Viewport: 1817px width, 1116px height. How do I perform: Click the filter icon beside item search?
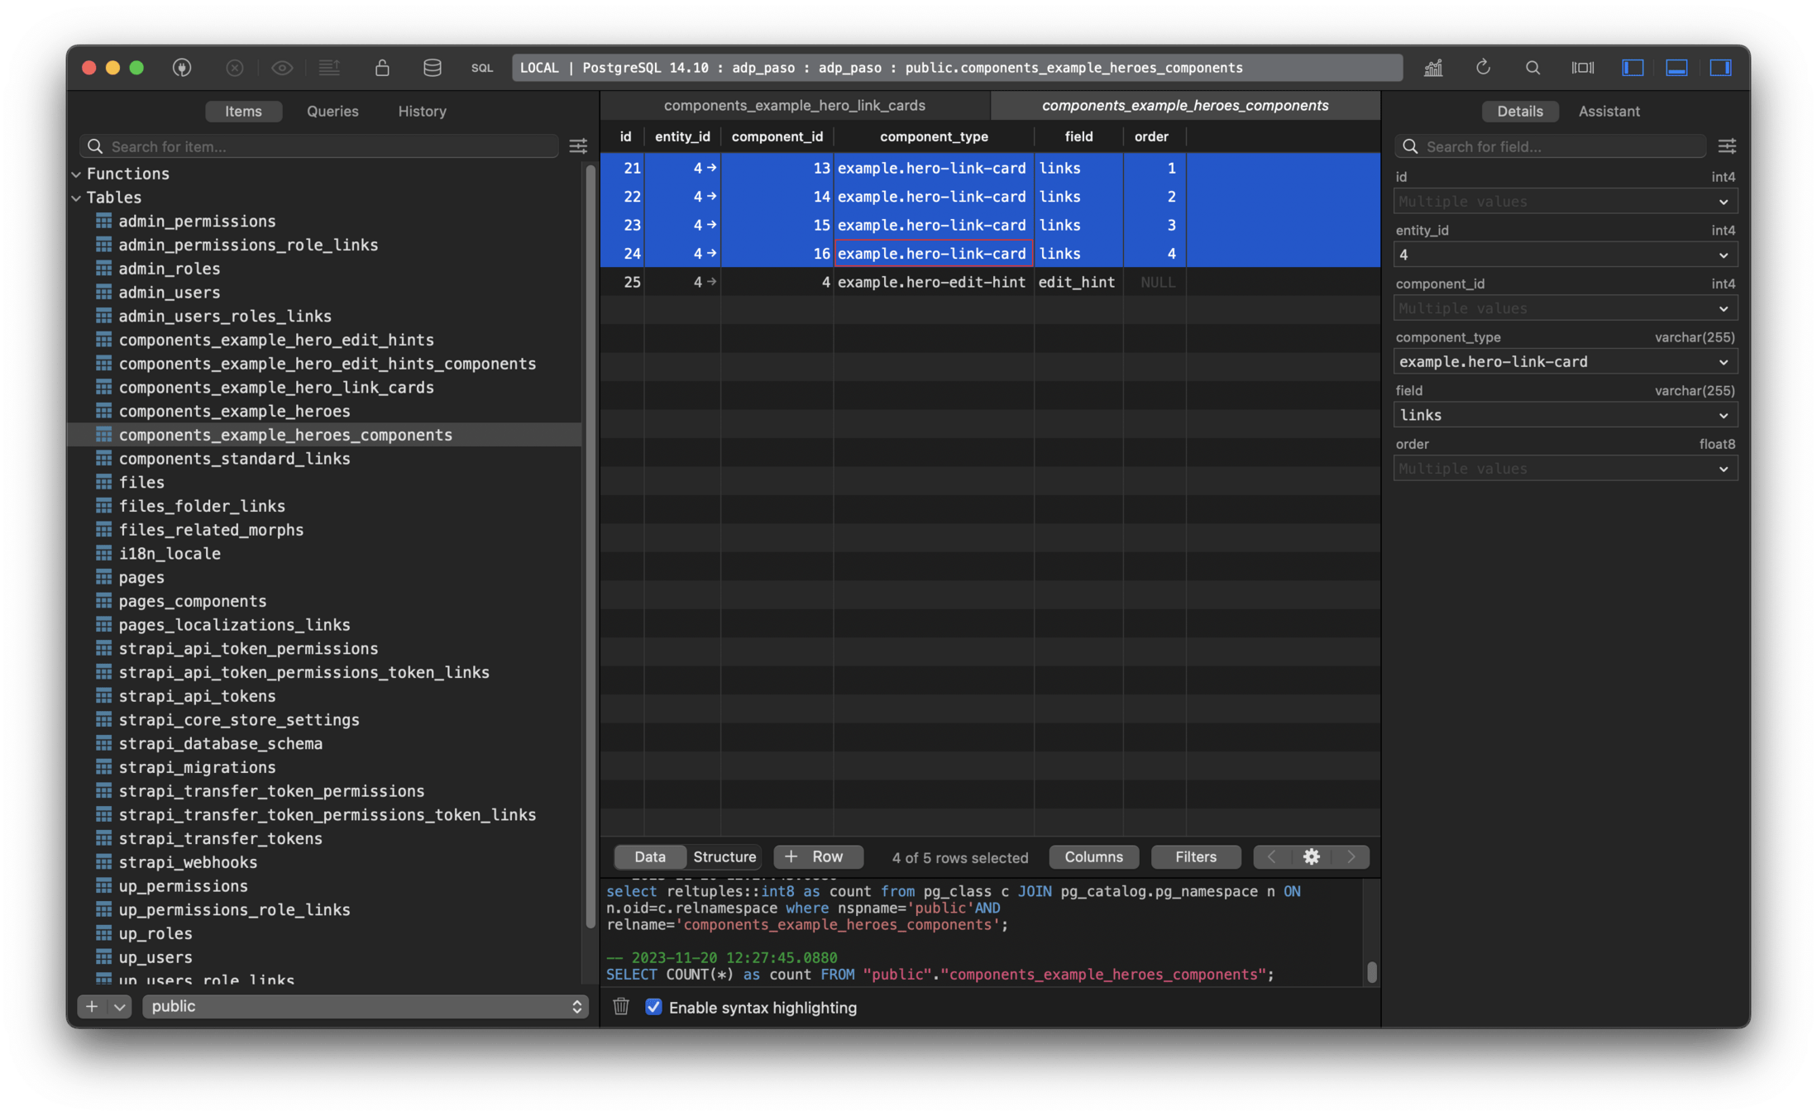click(x=578, y=146)
